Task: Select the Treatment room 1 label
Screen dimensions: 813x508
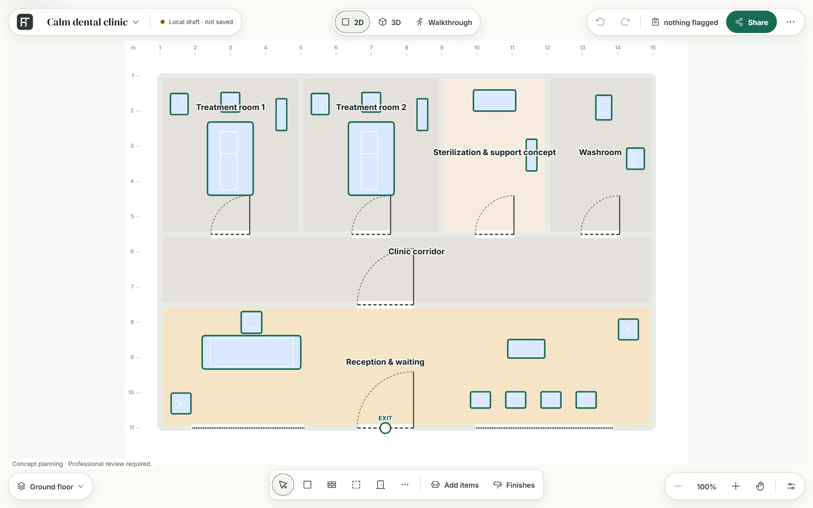Action: [x=230, y=107]
